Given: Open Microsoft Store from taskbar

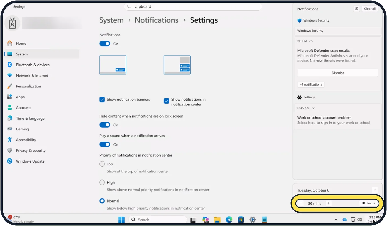Looking at the screenshot, I should point(241,220).
